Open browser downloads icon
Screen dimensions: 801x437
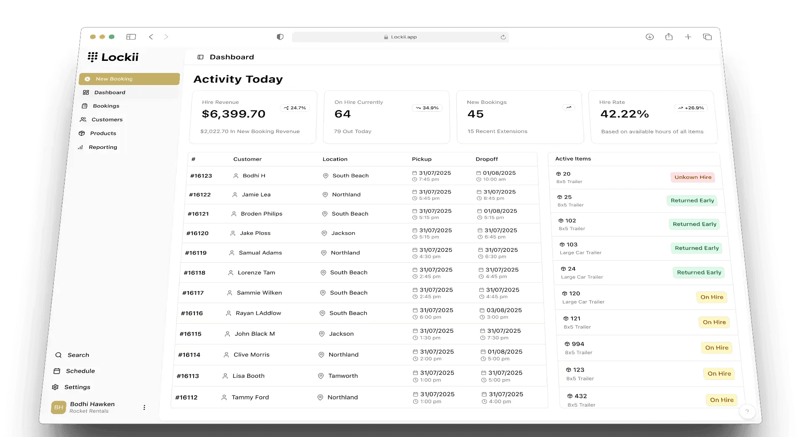[650, 37]
